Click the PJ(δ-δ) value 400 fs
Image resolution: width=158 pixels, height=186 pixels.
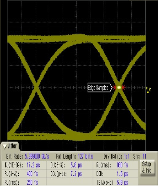32,174
